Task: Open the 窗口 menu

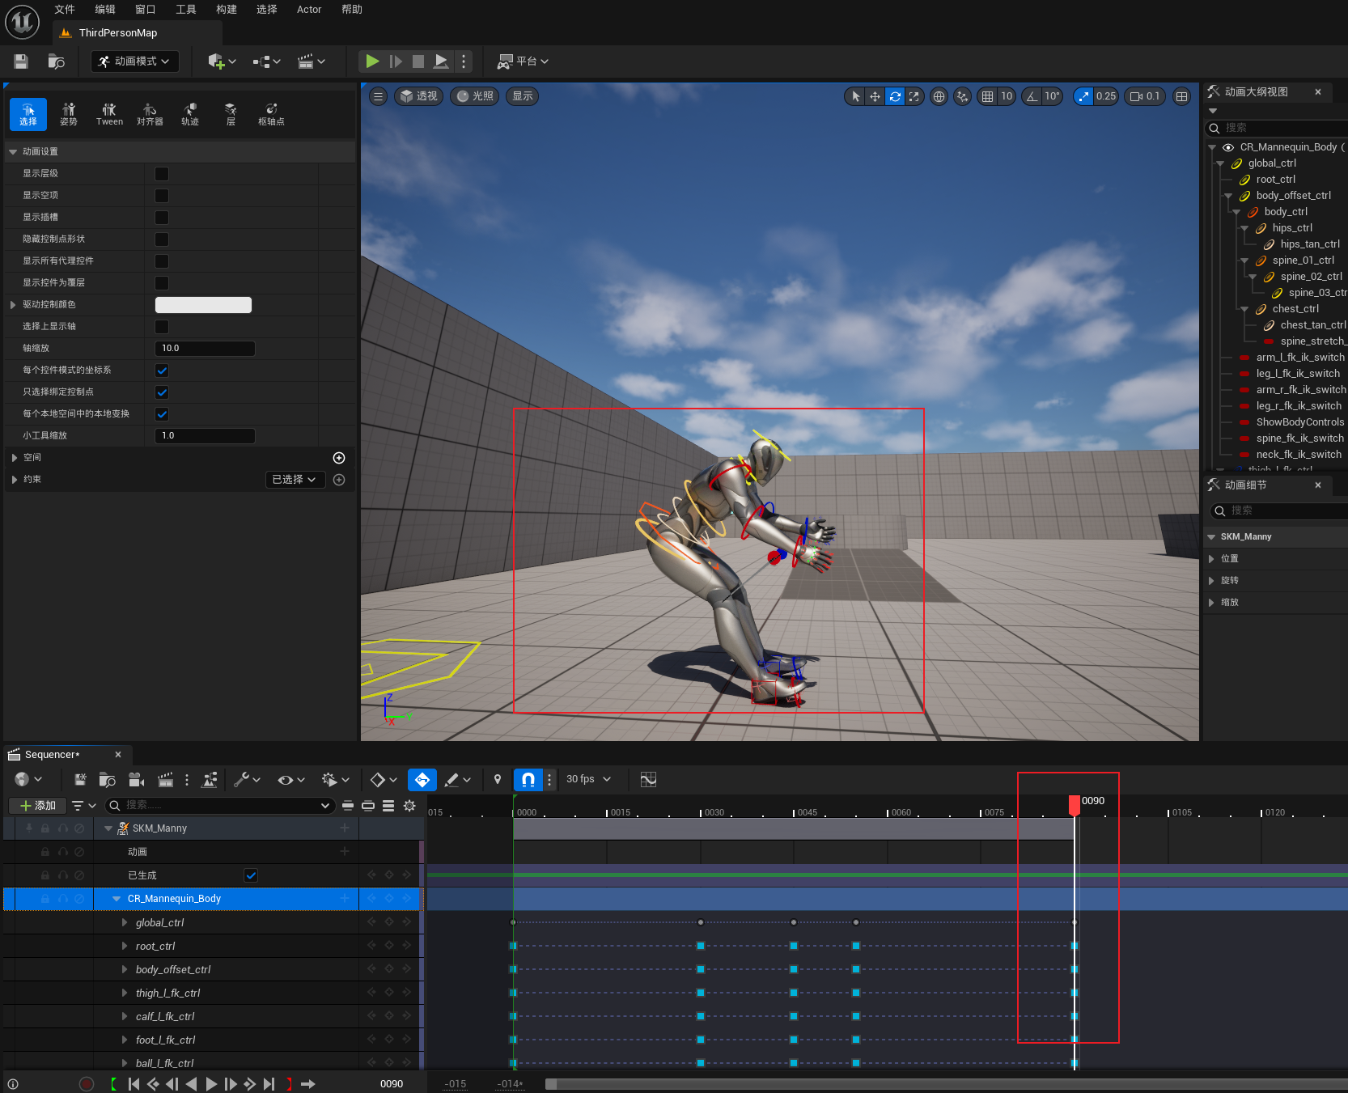Action: pyautogui.click(x=146, y=10)
